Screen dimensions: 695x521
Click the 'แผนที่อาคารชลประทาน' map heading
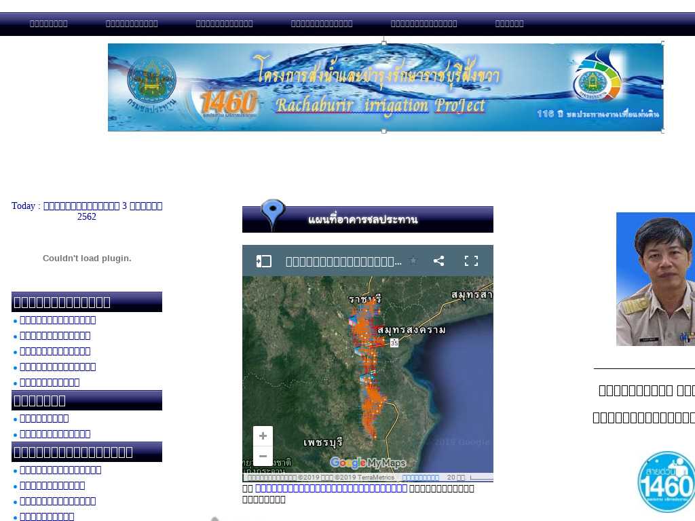(x=362, y=219)
